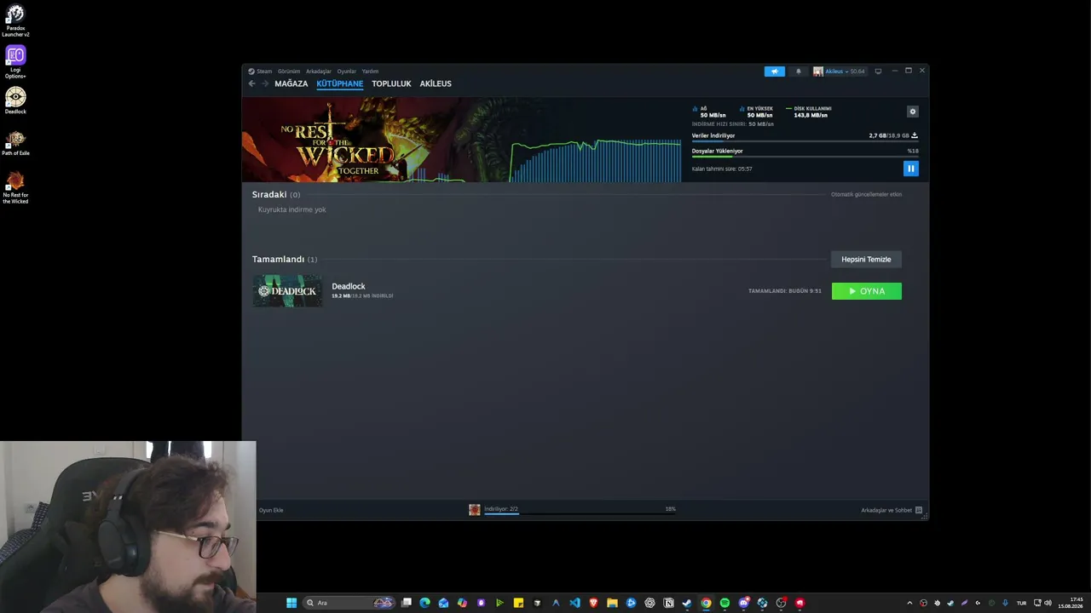Image resolution: width=1091 pixels, height=613 pixels.
Task: Open the Steam menu
Action: 260,72
